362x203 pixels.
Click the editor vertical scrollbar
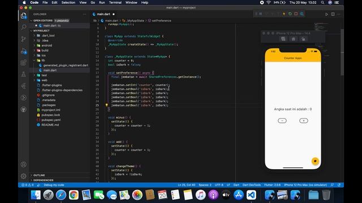point(342,52)
